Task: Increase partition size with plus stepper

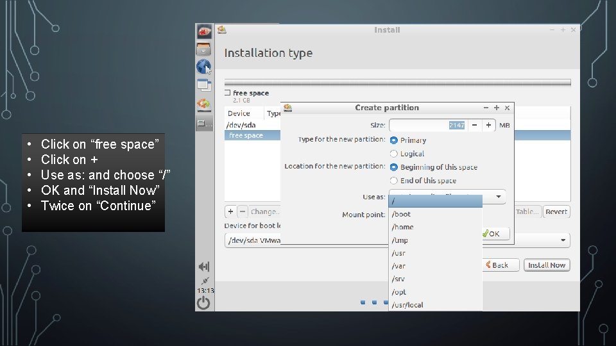Action: click(x=488, y=125)
